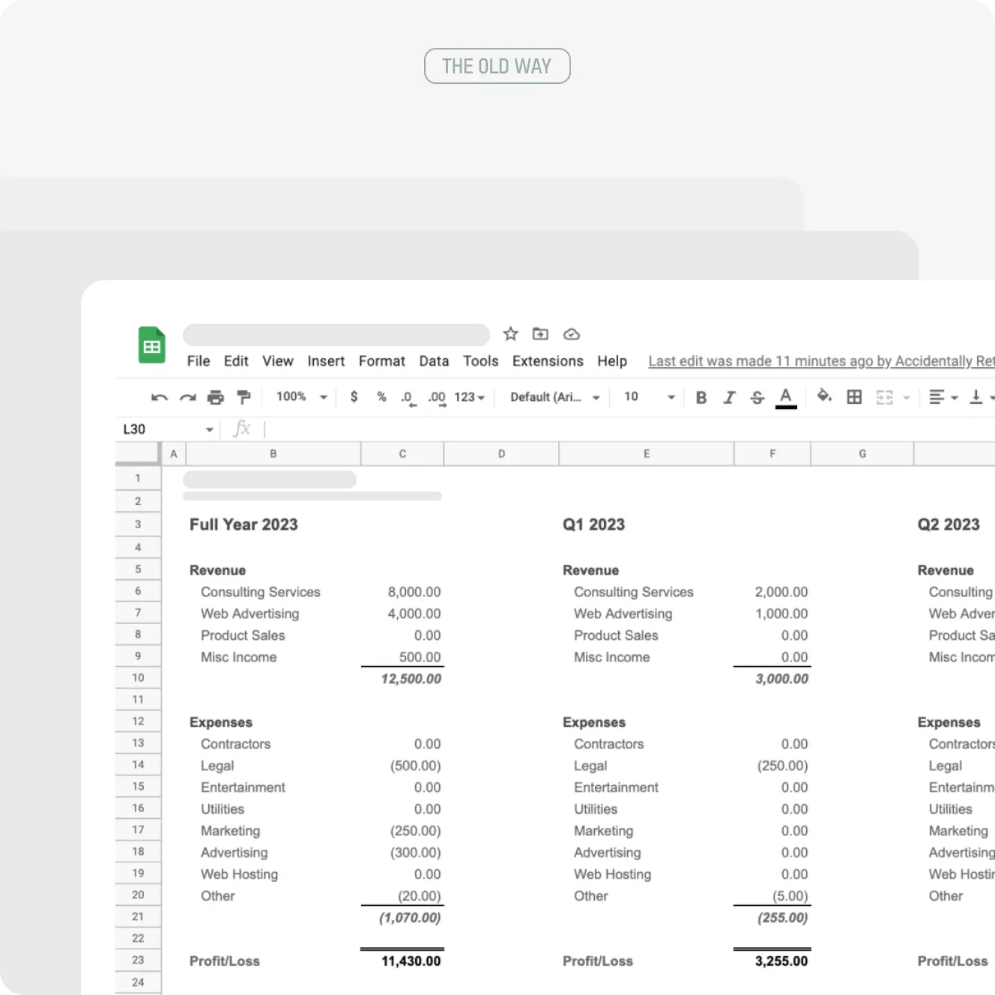Open the Format menu
The width and height of the screenshot is (995, 995).
tap(381, 361)
